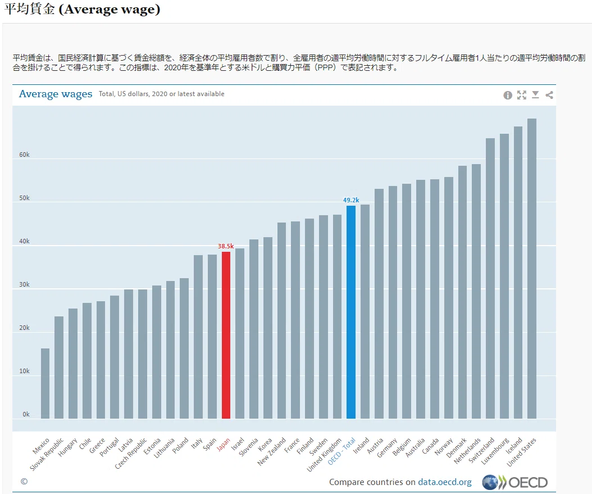This screenshot has width=592, height=494.
Task: Click the copyright symbol
Action: tap(24, 481)
